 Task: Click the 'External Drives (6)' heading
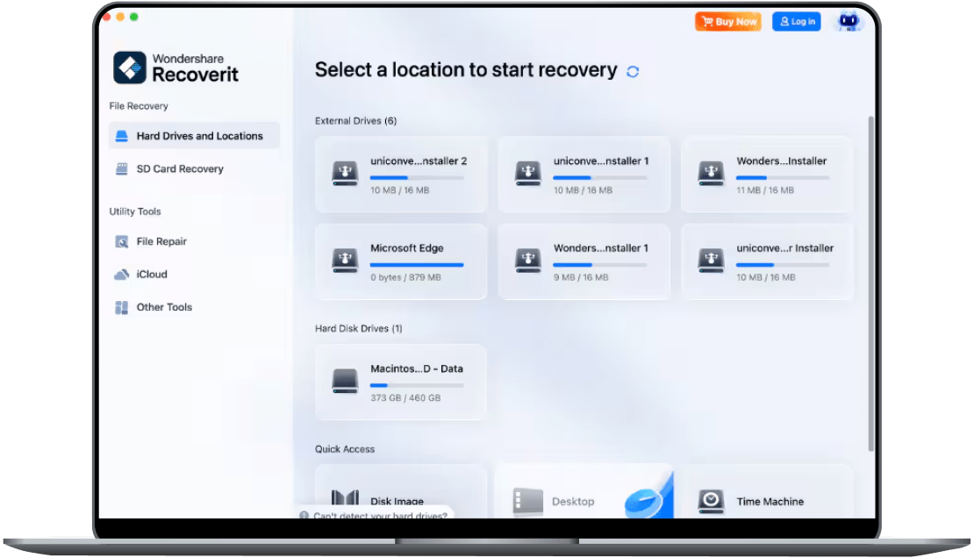coord(356,121)
